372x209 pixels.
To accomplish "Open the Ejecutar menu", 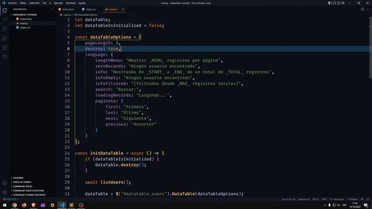I will 58,3.
